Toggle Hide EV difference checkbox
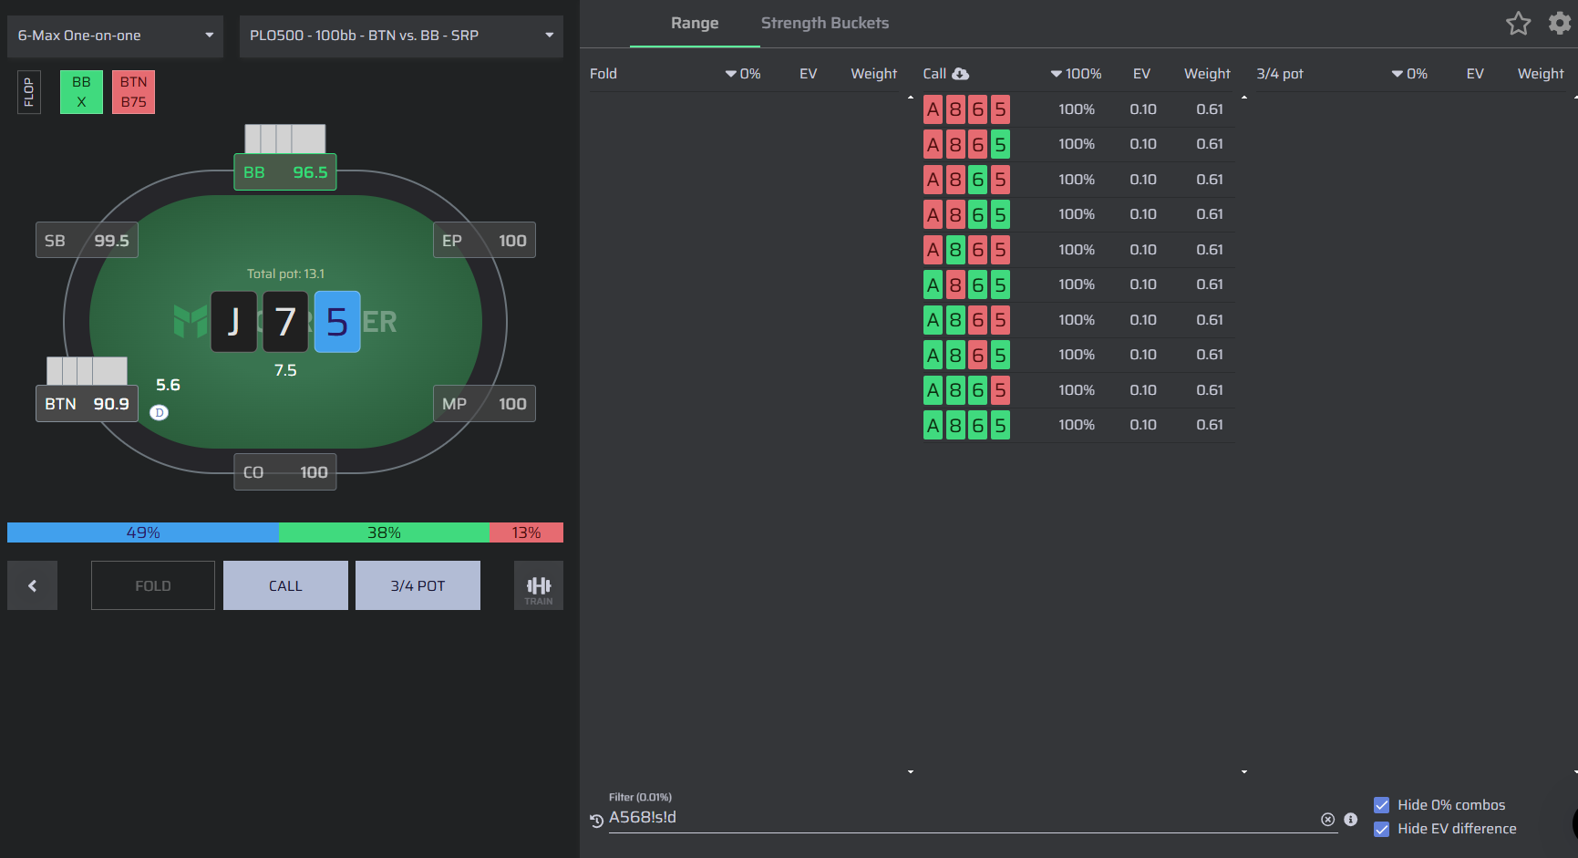Screen dimensions: 1578x858 click(1381, 829)
